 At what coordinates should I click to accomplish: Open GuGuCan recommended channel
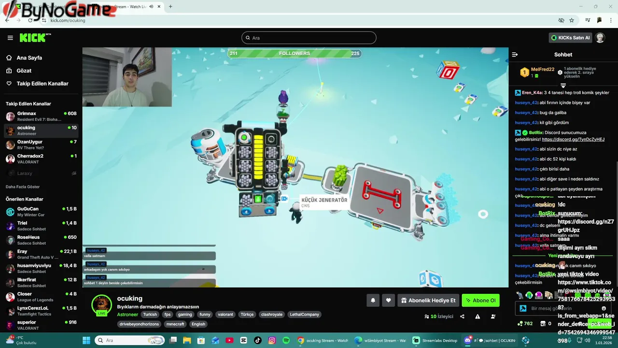point(41,212)
